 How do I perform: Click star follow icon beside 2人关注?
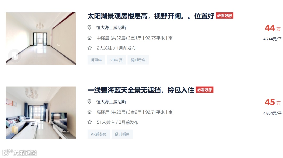click(90, 48)
